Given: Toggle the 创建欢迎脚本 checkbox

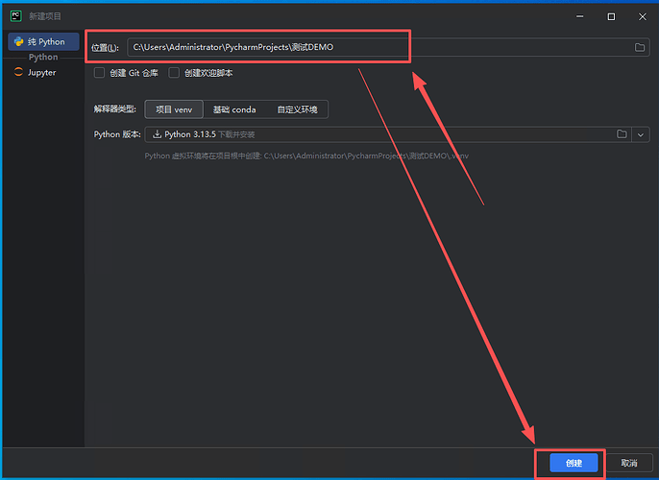Looking at the screenshot, I should click(x=174, y=73).
